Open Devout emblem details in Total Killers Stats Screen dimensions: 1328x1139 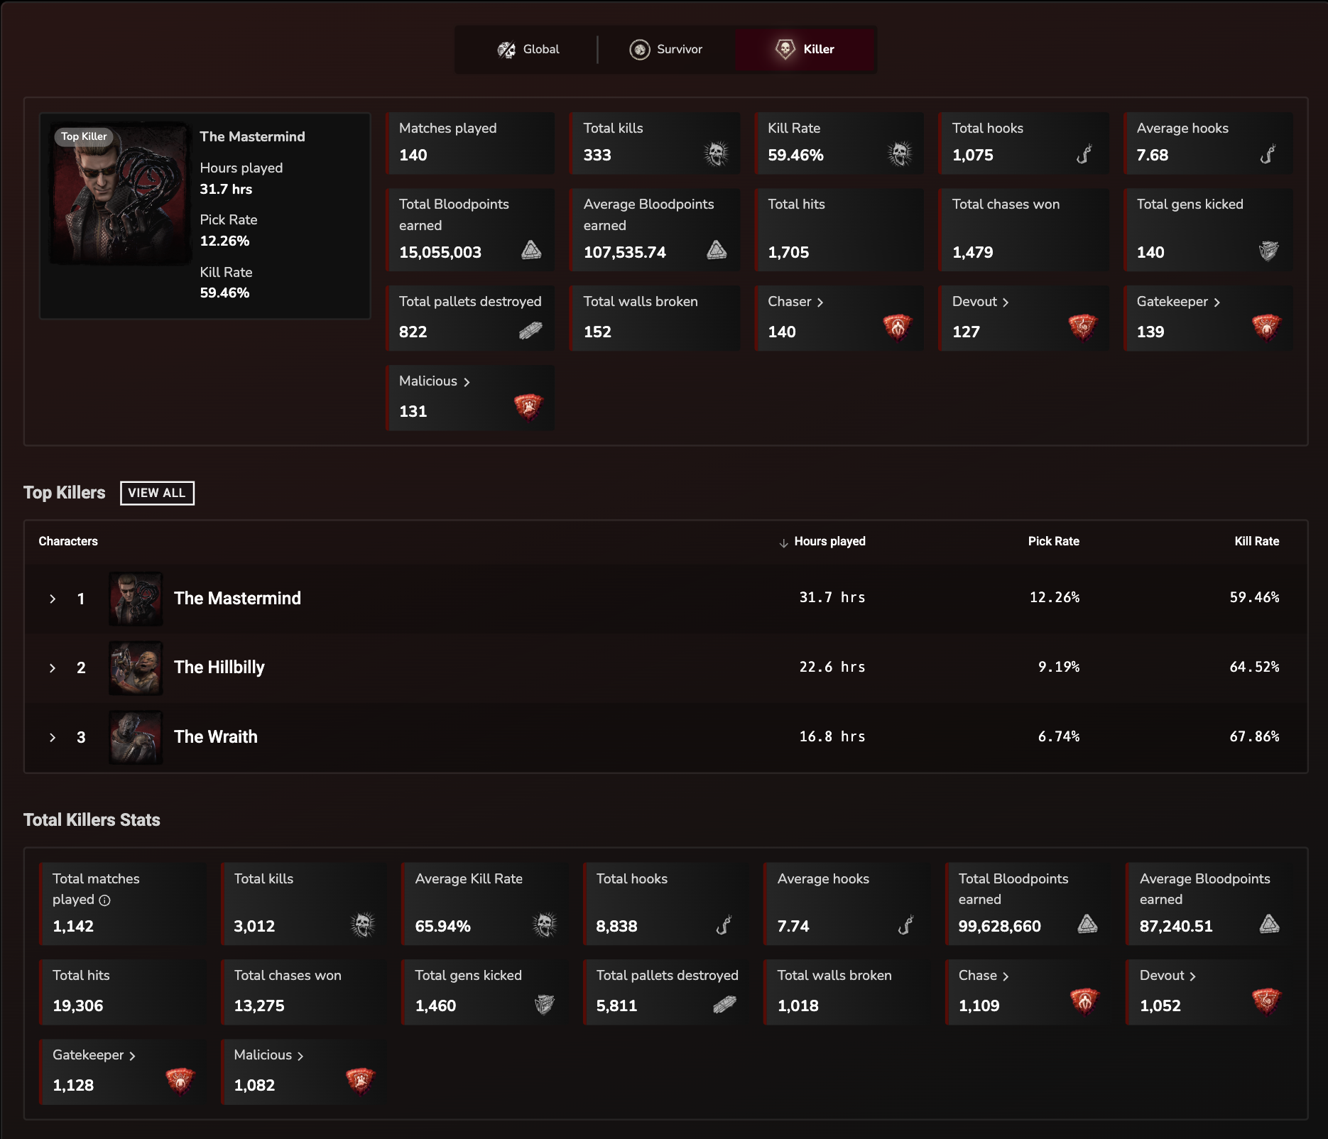point(1168,976)
